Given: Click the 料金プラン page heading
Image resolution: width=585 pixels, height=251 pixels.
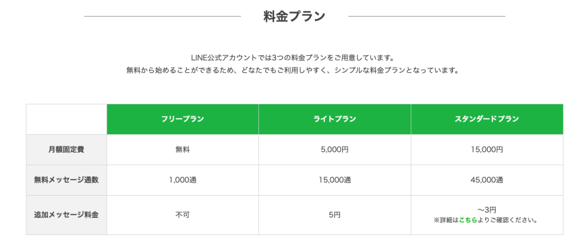Looking at the screenshot, I should [x=294, y=17].
